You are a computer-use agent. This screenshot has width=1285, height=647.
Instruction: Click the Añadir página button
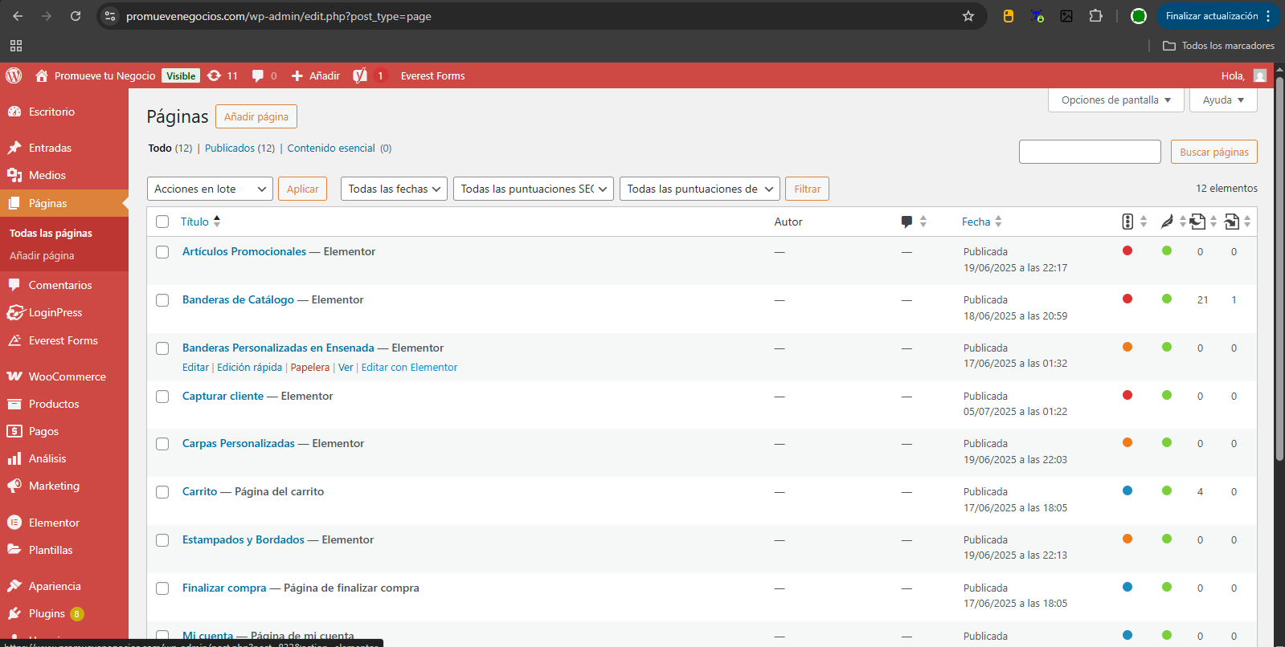[x=256, y=116]
